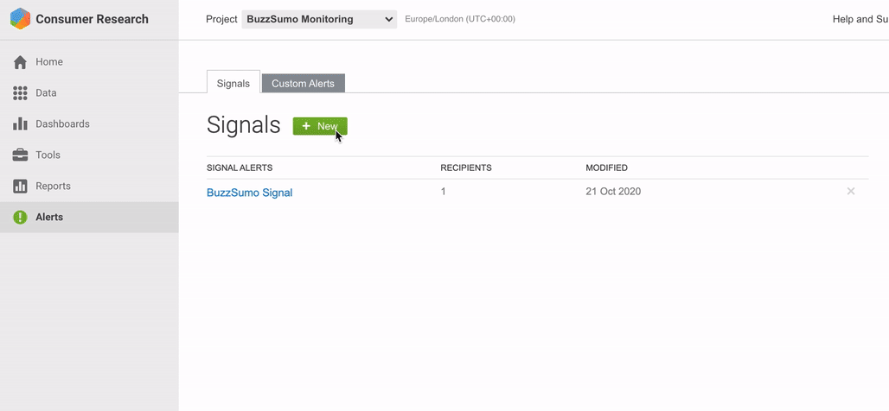Image resolution: width=889 pixels, height=411 pixels.
Task: Click the Reports chart icon
Action: [x=21, y=187]
